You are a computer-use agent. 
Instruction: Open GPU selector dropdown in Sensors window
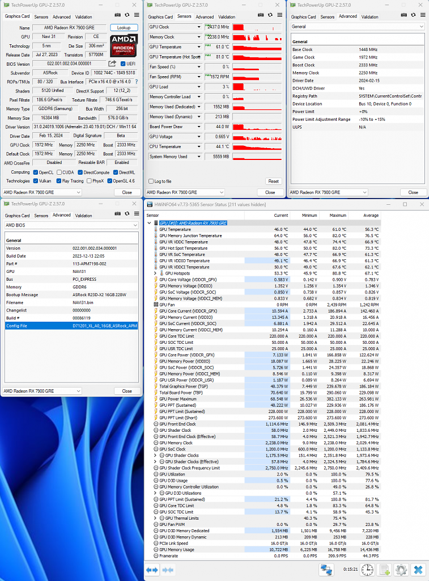pos(185,192)
